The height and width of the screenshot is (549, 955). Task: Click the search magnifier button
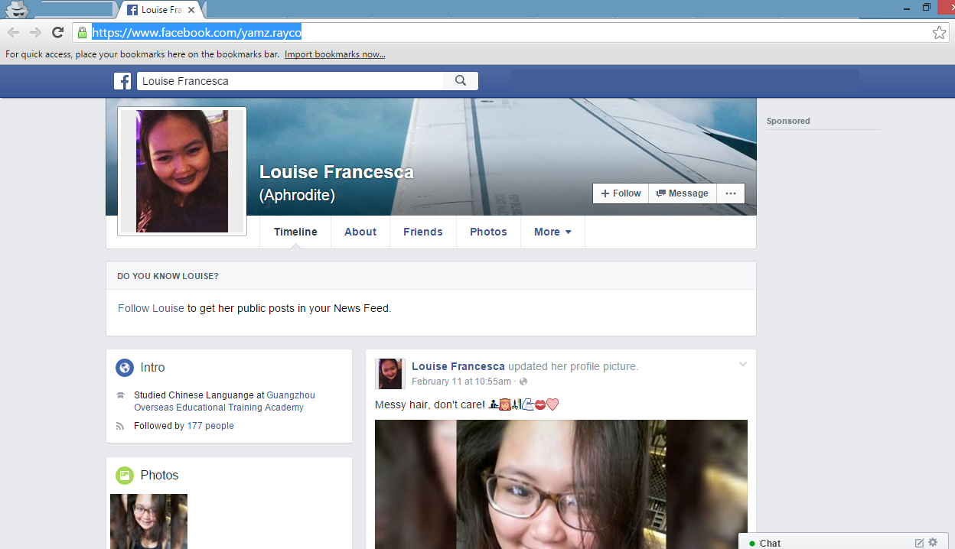(461, 81)
